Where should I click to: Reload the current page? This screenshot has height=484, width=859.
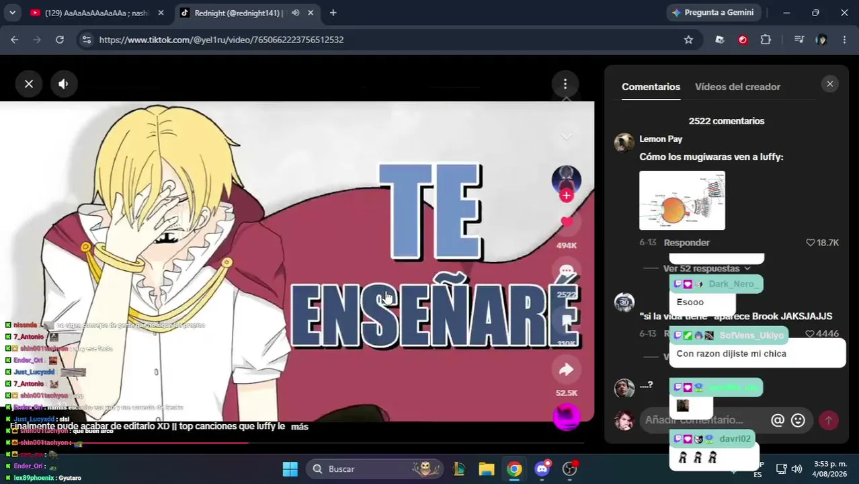pyautogui.click(x=60, y=40)
